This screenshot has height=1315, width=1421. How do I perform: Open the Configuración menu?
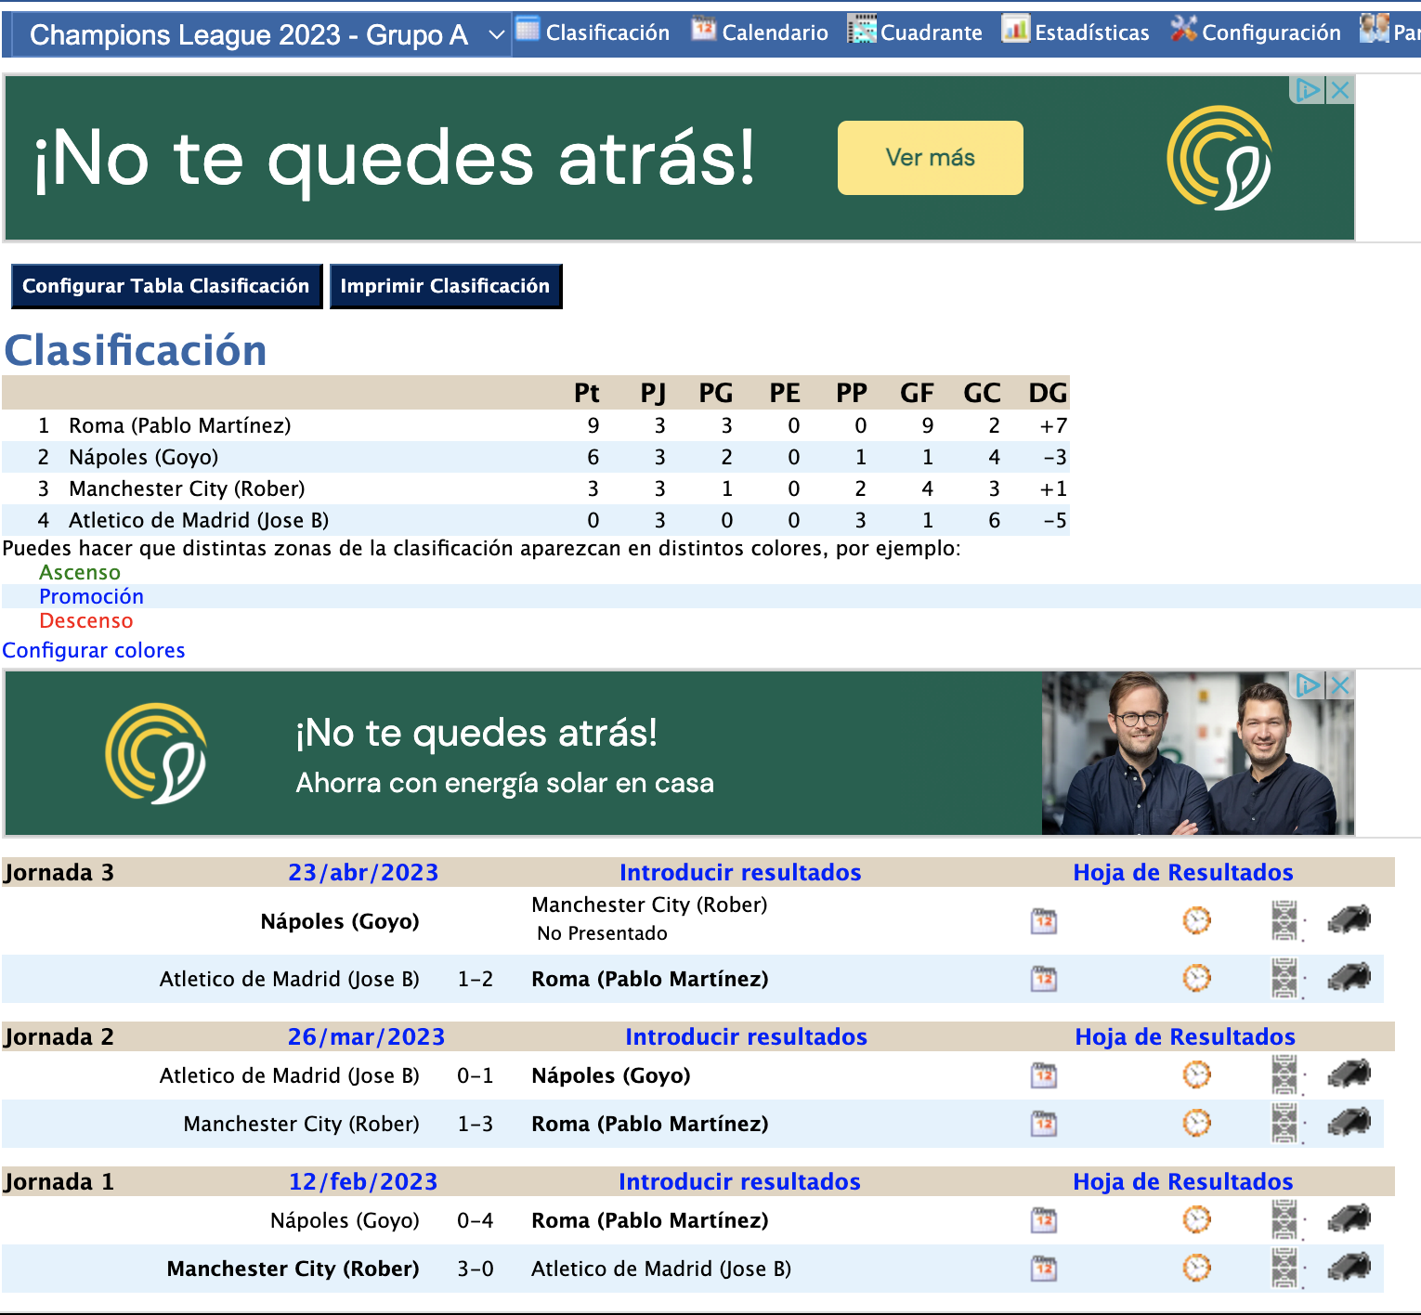[1256, 33]
